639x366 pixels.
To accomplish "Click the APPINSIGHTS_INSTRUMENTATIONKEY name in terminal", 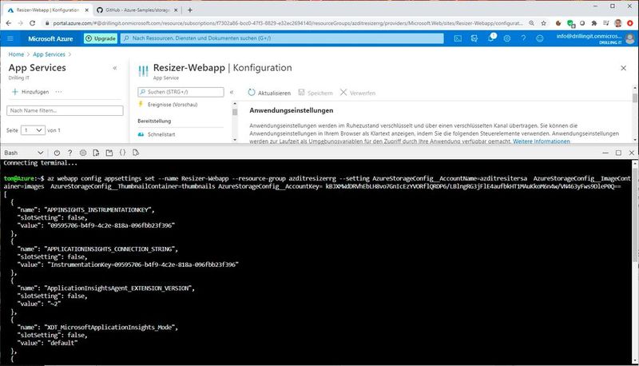I will [x=97, y=210].
